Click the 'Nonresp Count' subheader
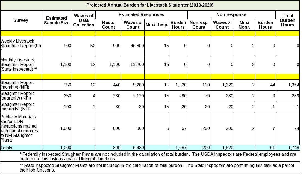This screenshot has height=177, width=303. tap(199, 25)
